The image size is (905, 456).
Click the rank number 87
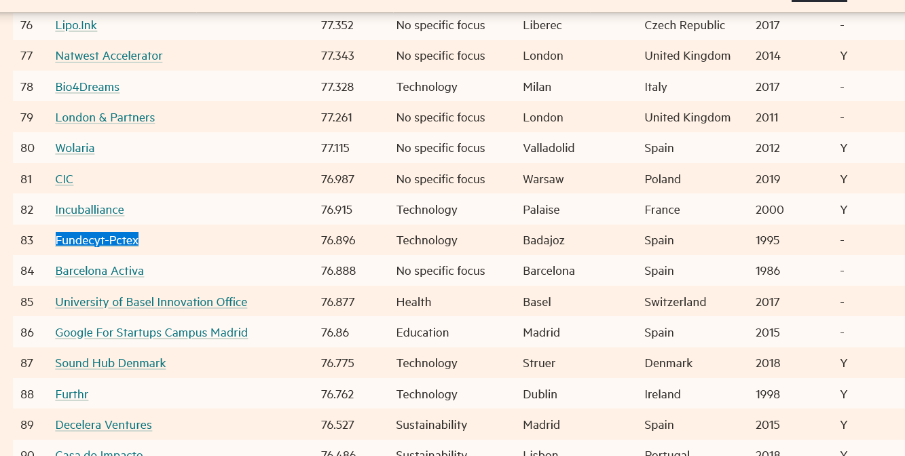[27, 363]
